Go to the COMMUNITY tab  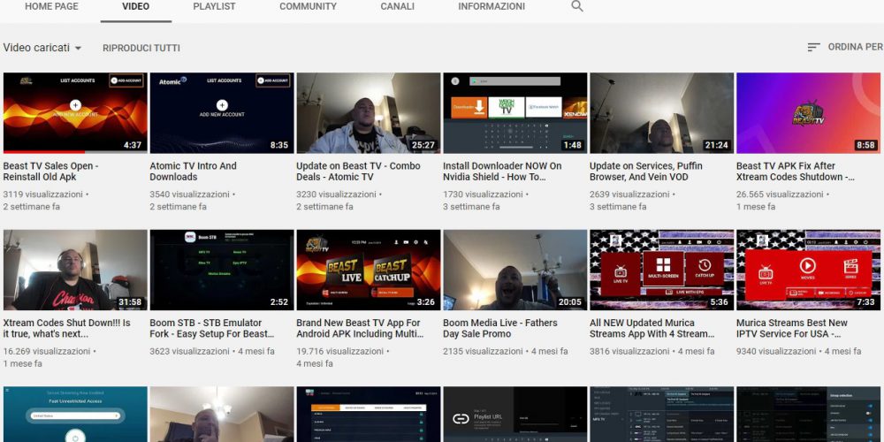click(308, 7)
